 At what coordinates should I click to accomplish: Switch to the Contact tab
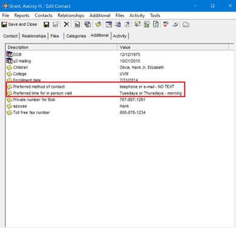(10, 36)
